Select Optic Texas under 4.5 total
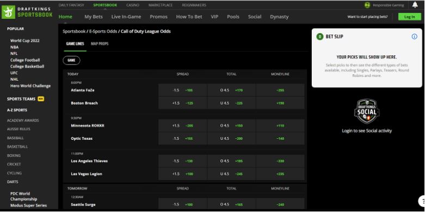 231,139
